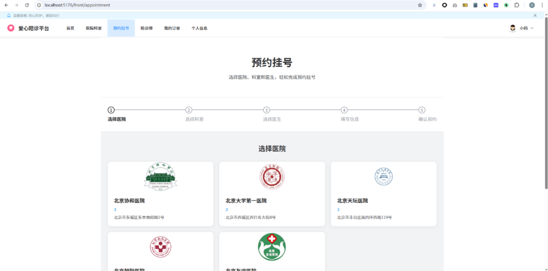Open the green cursor extension icon
The image size is (548, 271).
[506, 5]
